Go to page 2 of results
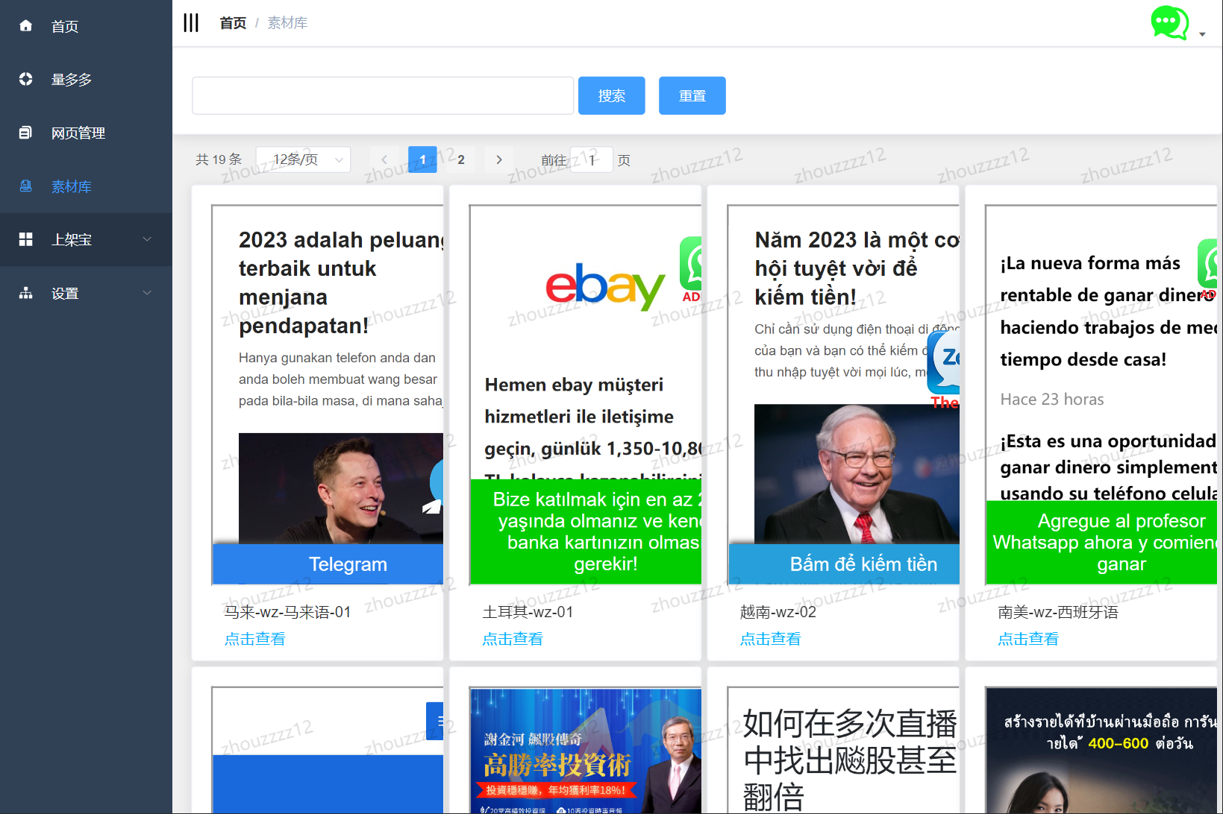The height and width of the screenshot is (814, 1223). pyautogui.click(x=461, y=160)
